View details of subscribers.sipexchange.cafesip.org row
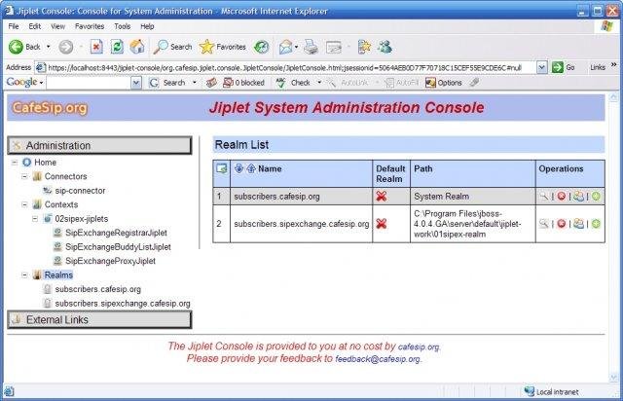623x401 pixels. point(544,224)
